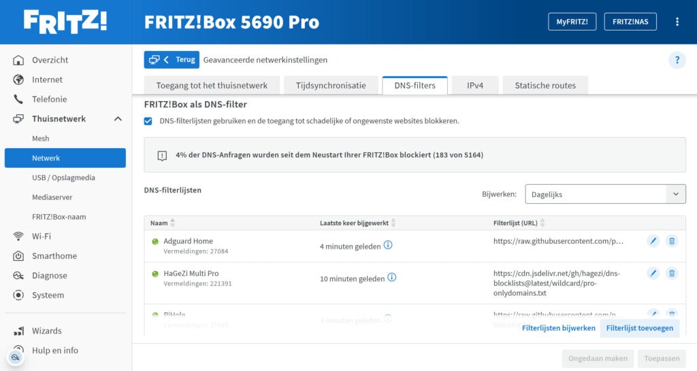Click Filterlijsten bijwerken link
Viewport: 697px width, 371px height.
point(558,328)
